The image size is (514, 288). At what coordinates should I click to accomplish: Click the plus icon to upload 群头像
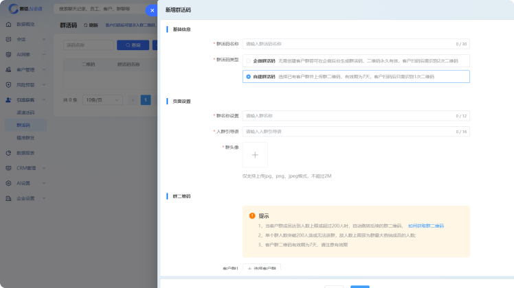[255, 155]
